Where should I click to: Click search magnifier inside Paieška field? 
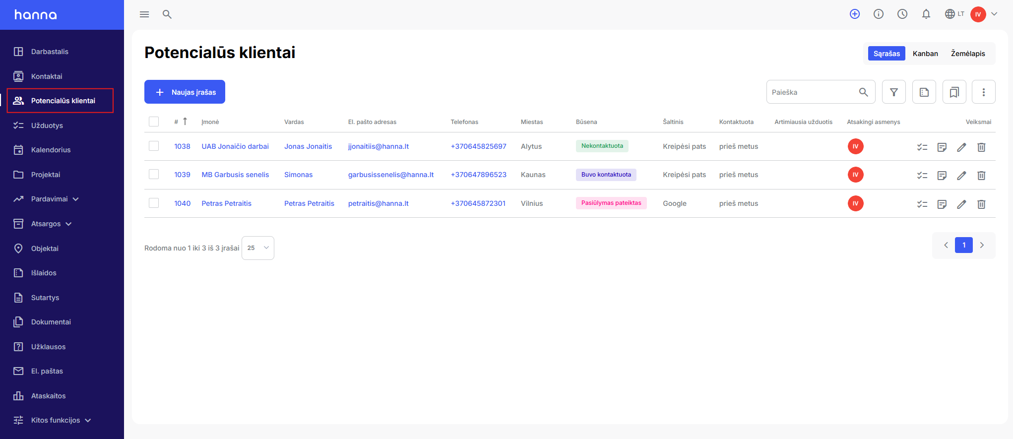(x=864, y=92)
